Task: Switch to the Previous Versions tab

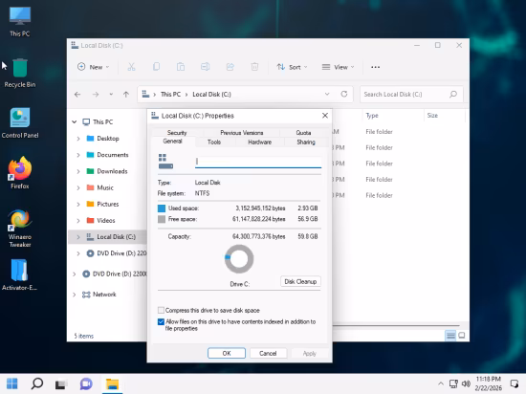Action: (242, 133)
